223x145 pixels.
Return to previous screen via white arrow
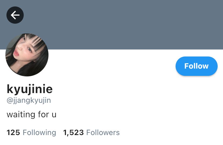coord(15,15)
